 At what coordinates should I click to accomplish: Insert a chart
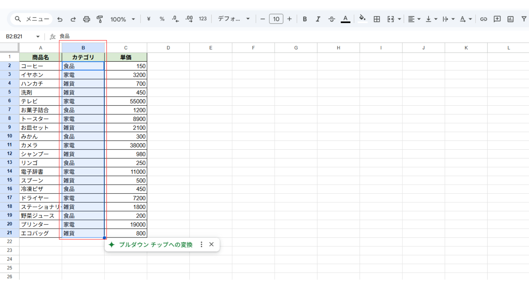(x=511, y=19)
